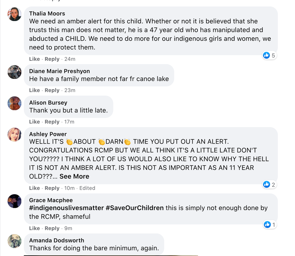Like Thalia Moors' comment
The width and height of the screenshot is (295, 256).
34,59
